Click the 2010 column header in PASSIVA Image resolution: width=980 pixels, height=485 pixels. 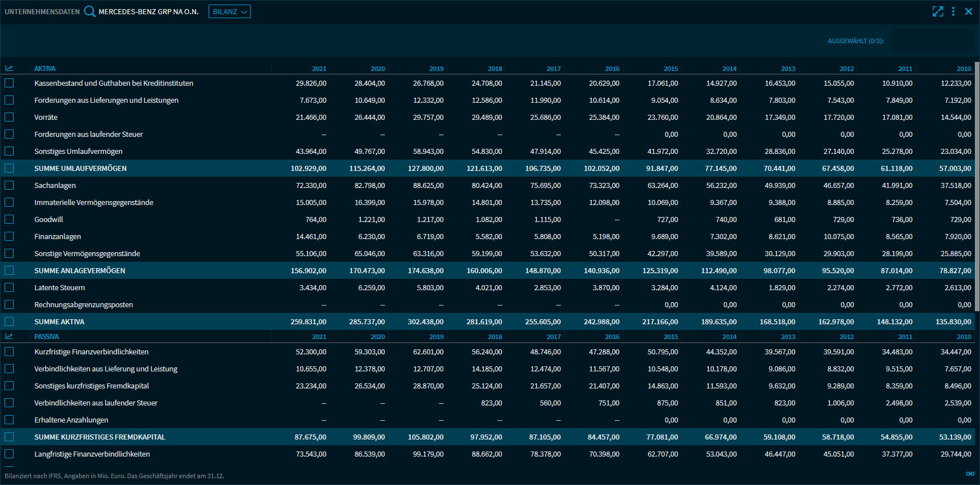tap(964, 337)
